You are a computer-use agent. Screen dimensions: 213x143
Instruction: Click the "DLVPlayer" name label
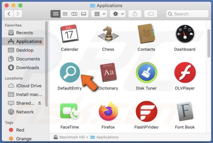coord(185,88)
